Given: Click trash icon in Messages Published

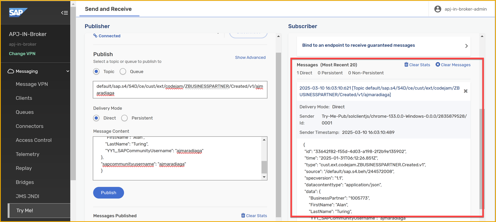Looking at the screenshot, I should [x=243, y=215].
